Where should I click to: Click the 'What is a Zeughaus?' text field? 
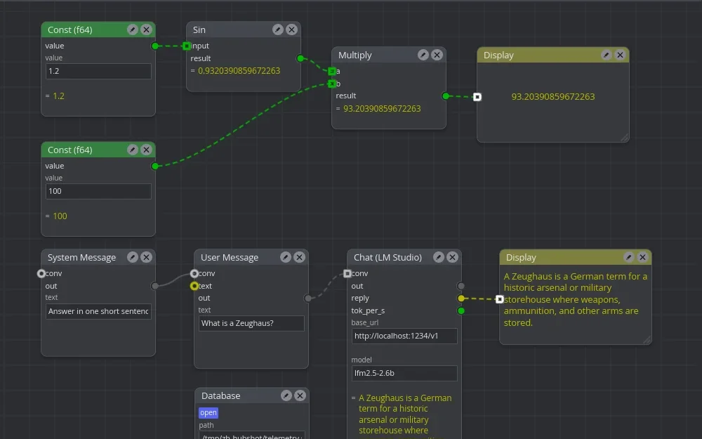[x=251, y=323]
